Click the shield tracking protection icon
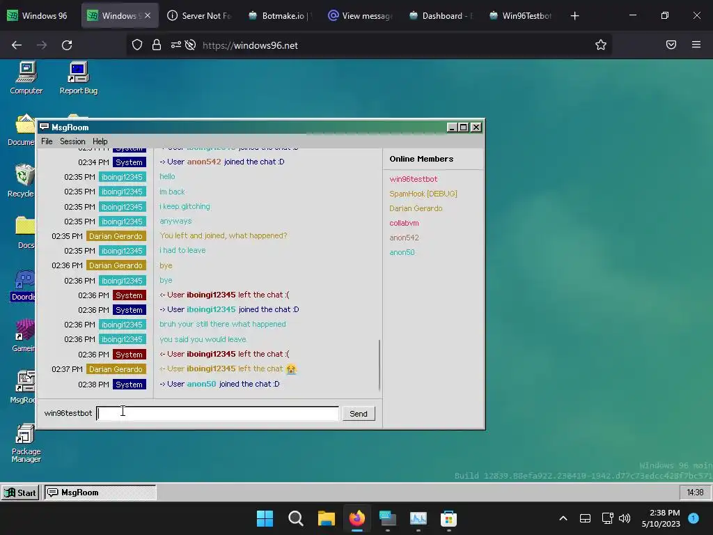 137,45
